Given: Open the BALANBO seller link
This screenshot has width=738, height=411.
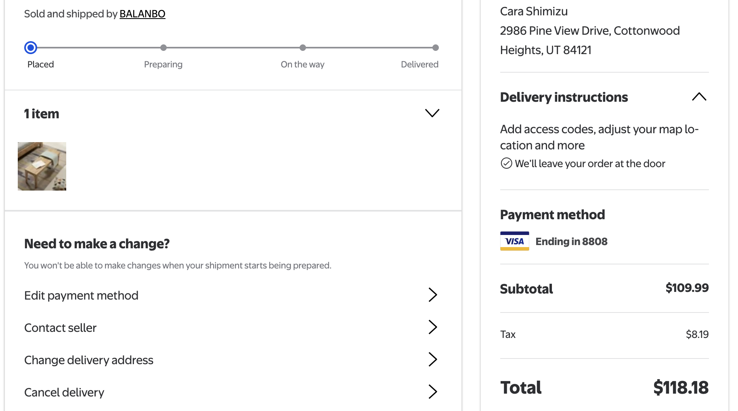Looking at the screenshot, I should (143, 14).
